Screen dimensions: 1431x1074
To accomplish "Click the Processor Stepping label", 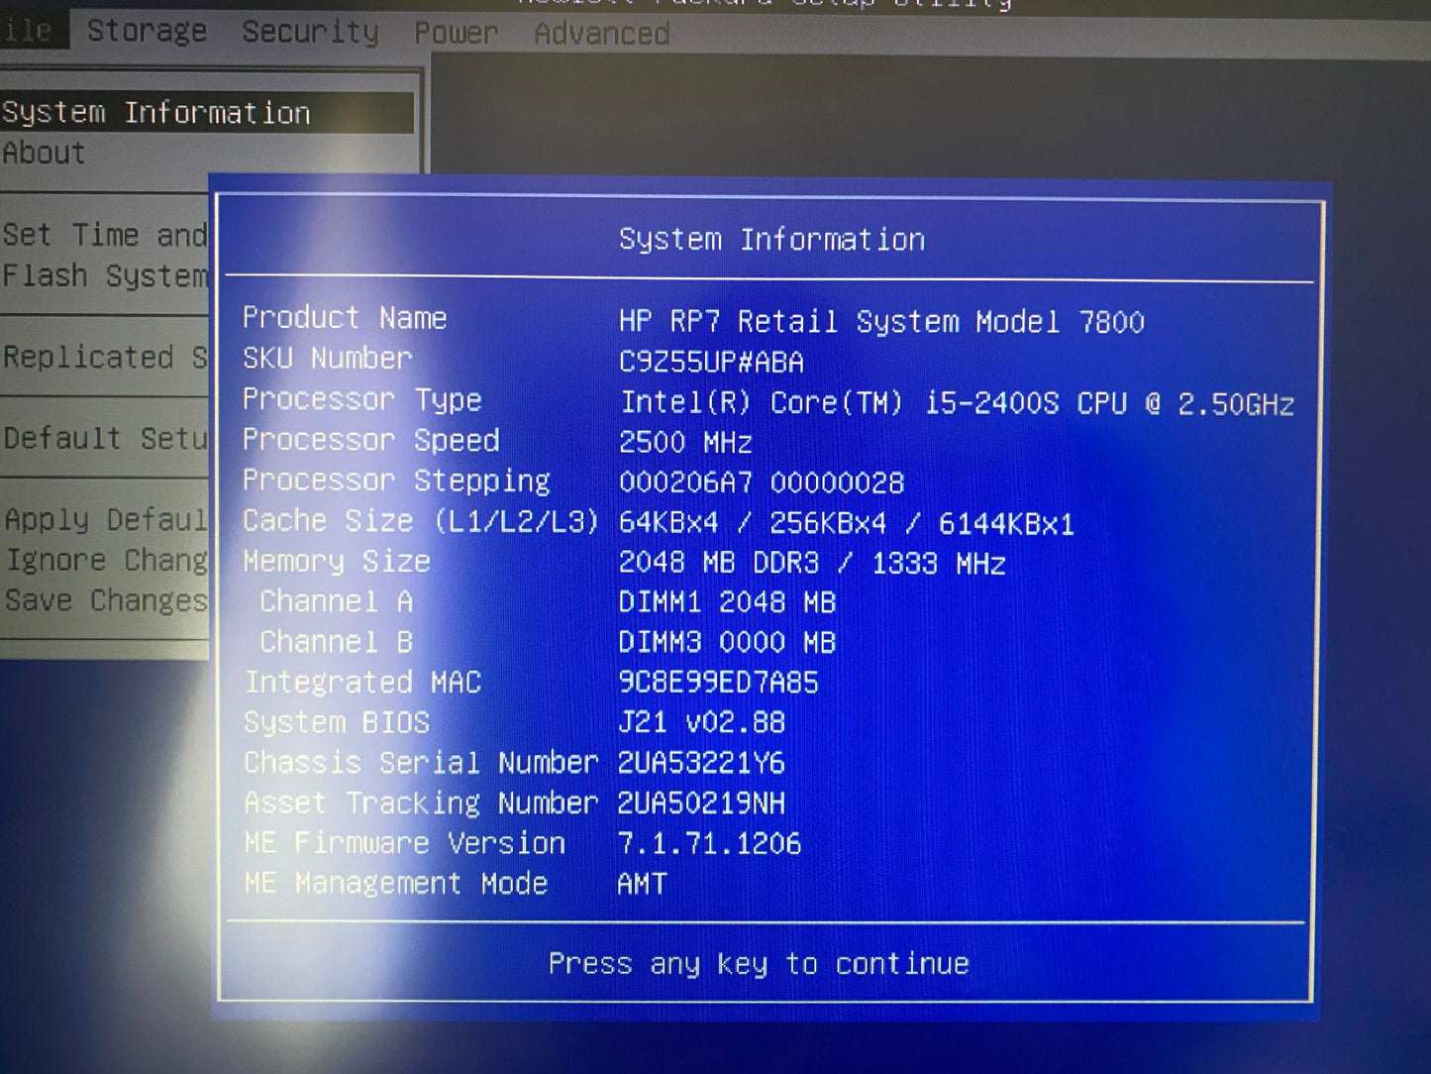I will click(x=396, y=481).
